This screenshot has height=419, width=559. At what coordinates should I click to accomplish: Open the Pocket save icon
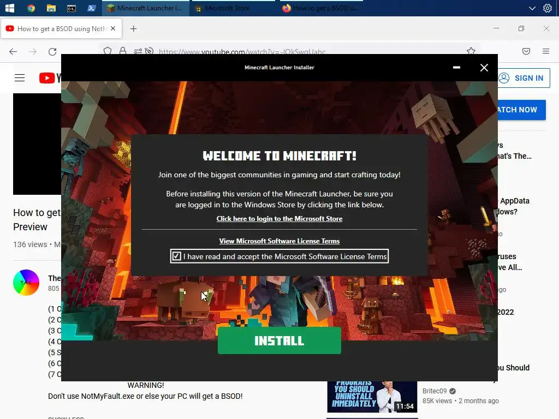click(x=526, y=51)
